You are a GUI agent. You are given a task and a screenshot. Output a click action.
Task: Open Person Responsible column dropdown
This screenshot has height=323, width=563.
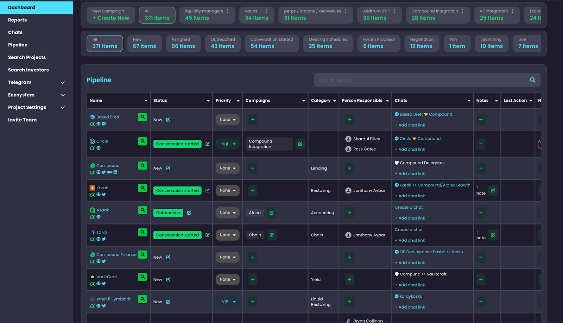click(x=387, y=101)
